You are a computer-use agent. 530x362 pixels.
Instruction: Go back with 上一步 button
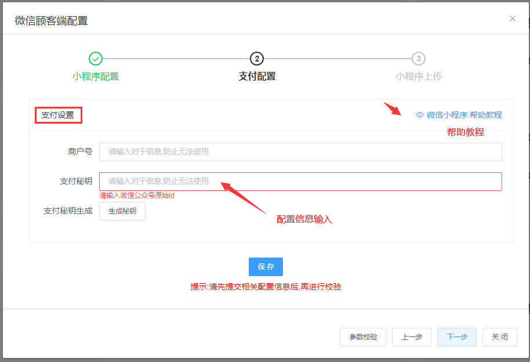pos(412,337)
